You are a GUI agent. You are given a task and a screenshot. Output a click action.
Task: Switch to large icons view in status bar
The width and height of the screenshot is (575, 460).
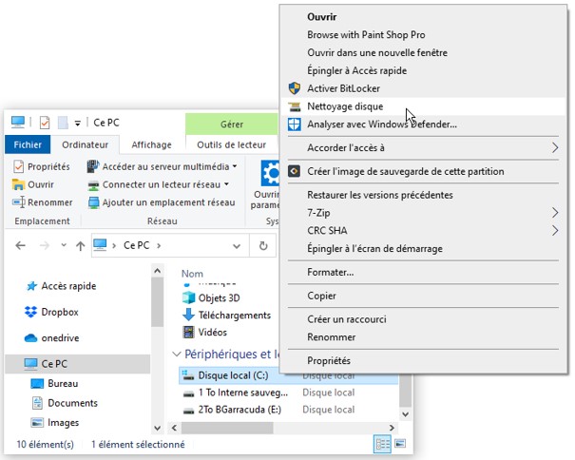point(400,444)
